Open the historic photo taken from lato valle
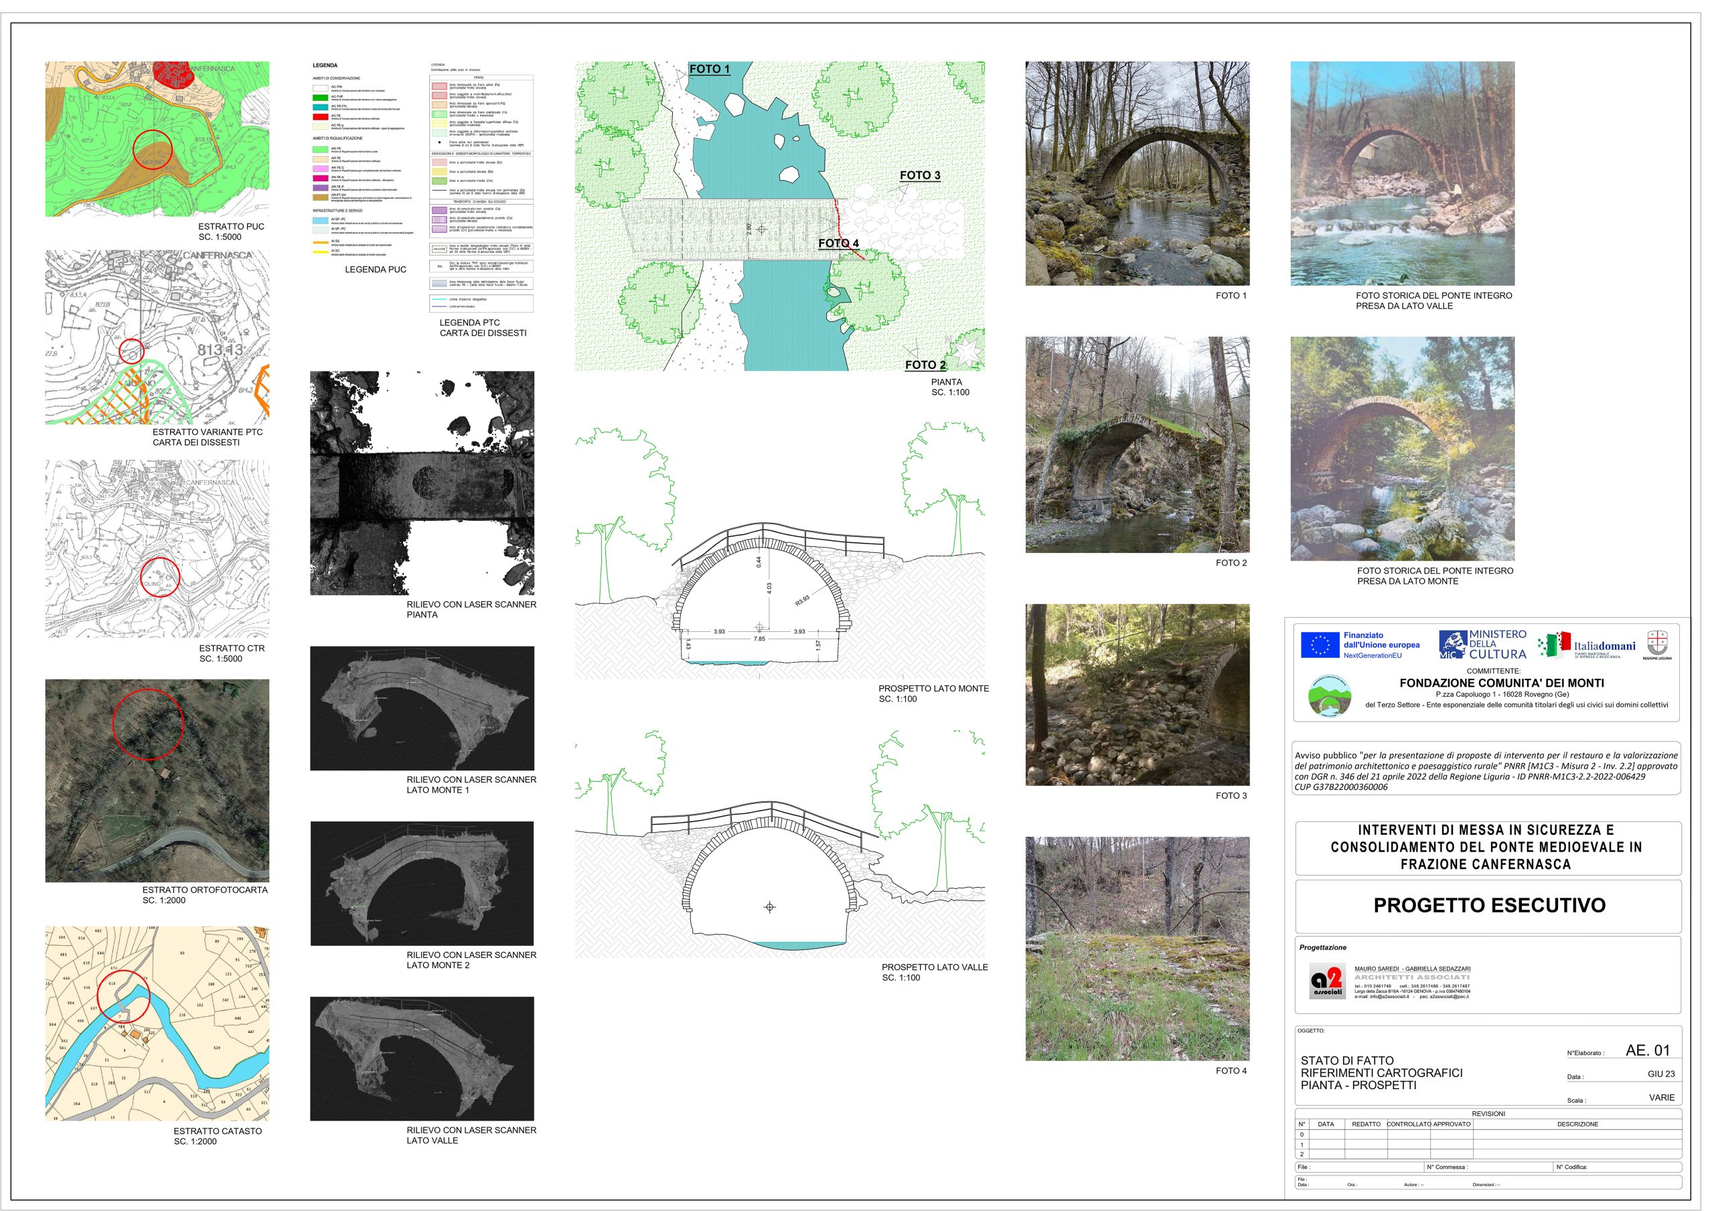 [x=1402, y=173]
